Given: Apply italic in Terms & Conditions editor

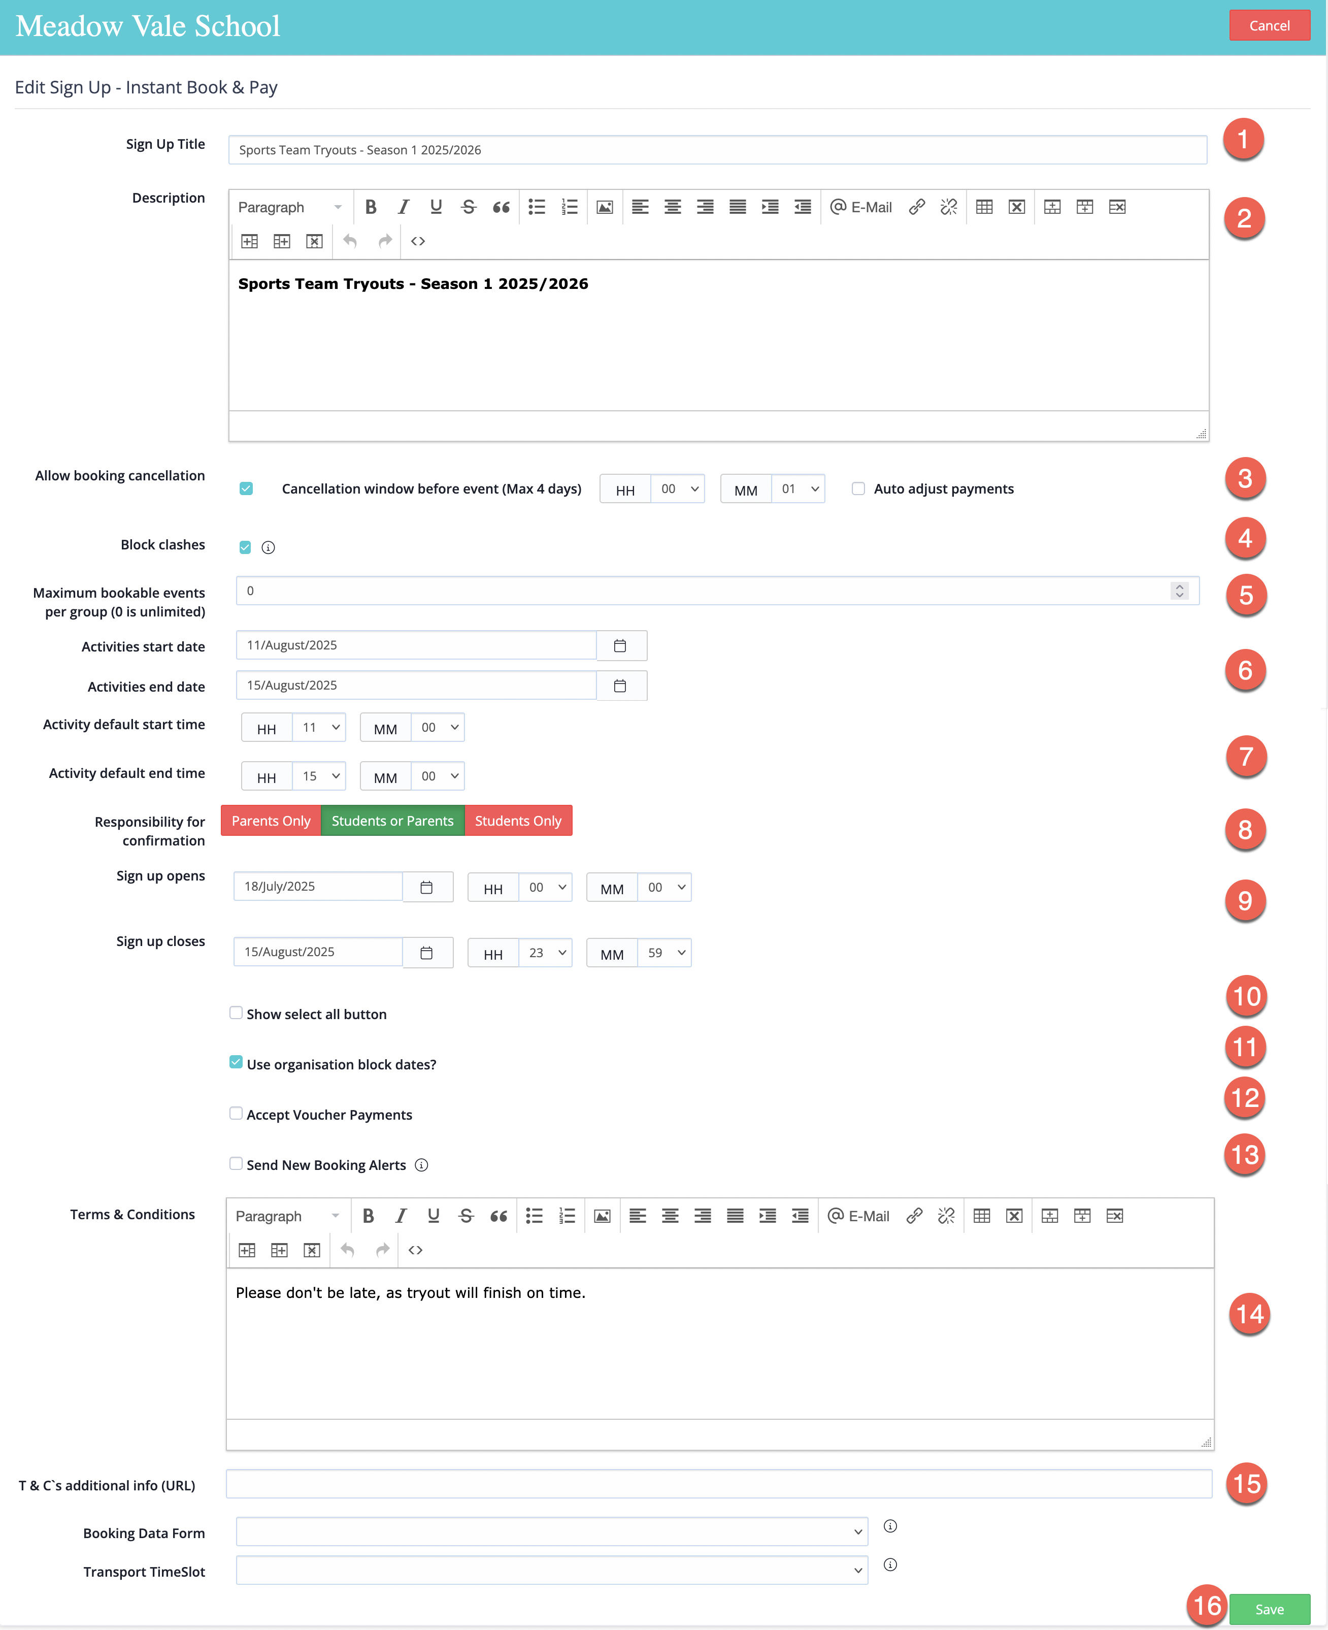Looking at the screenshot, I should pyautogui.click(x=401, y=1215).
